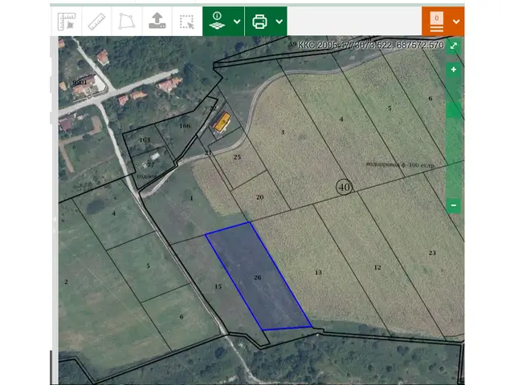Image resolution: width=514 pixels, height=385 pixels.
Task: Expand the orange layers panel chevron
Action: (456, 22)
